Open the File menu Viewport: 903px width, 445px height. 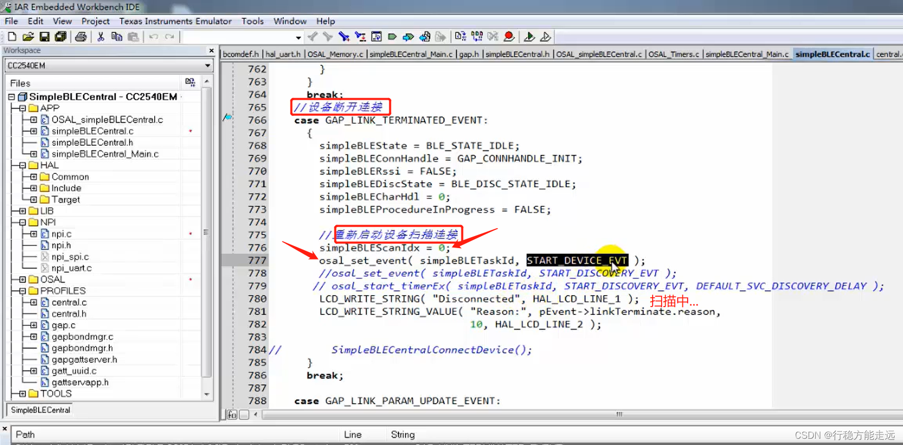pos(11,21)
